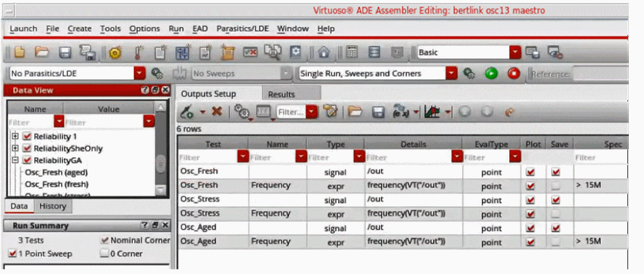
Task: Click the Spec column header
Action: click(x=601, y=144)
